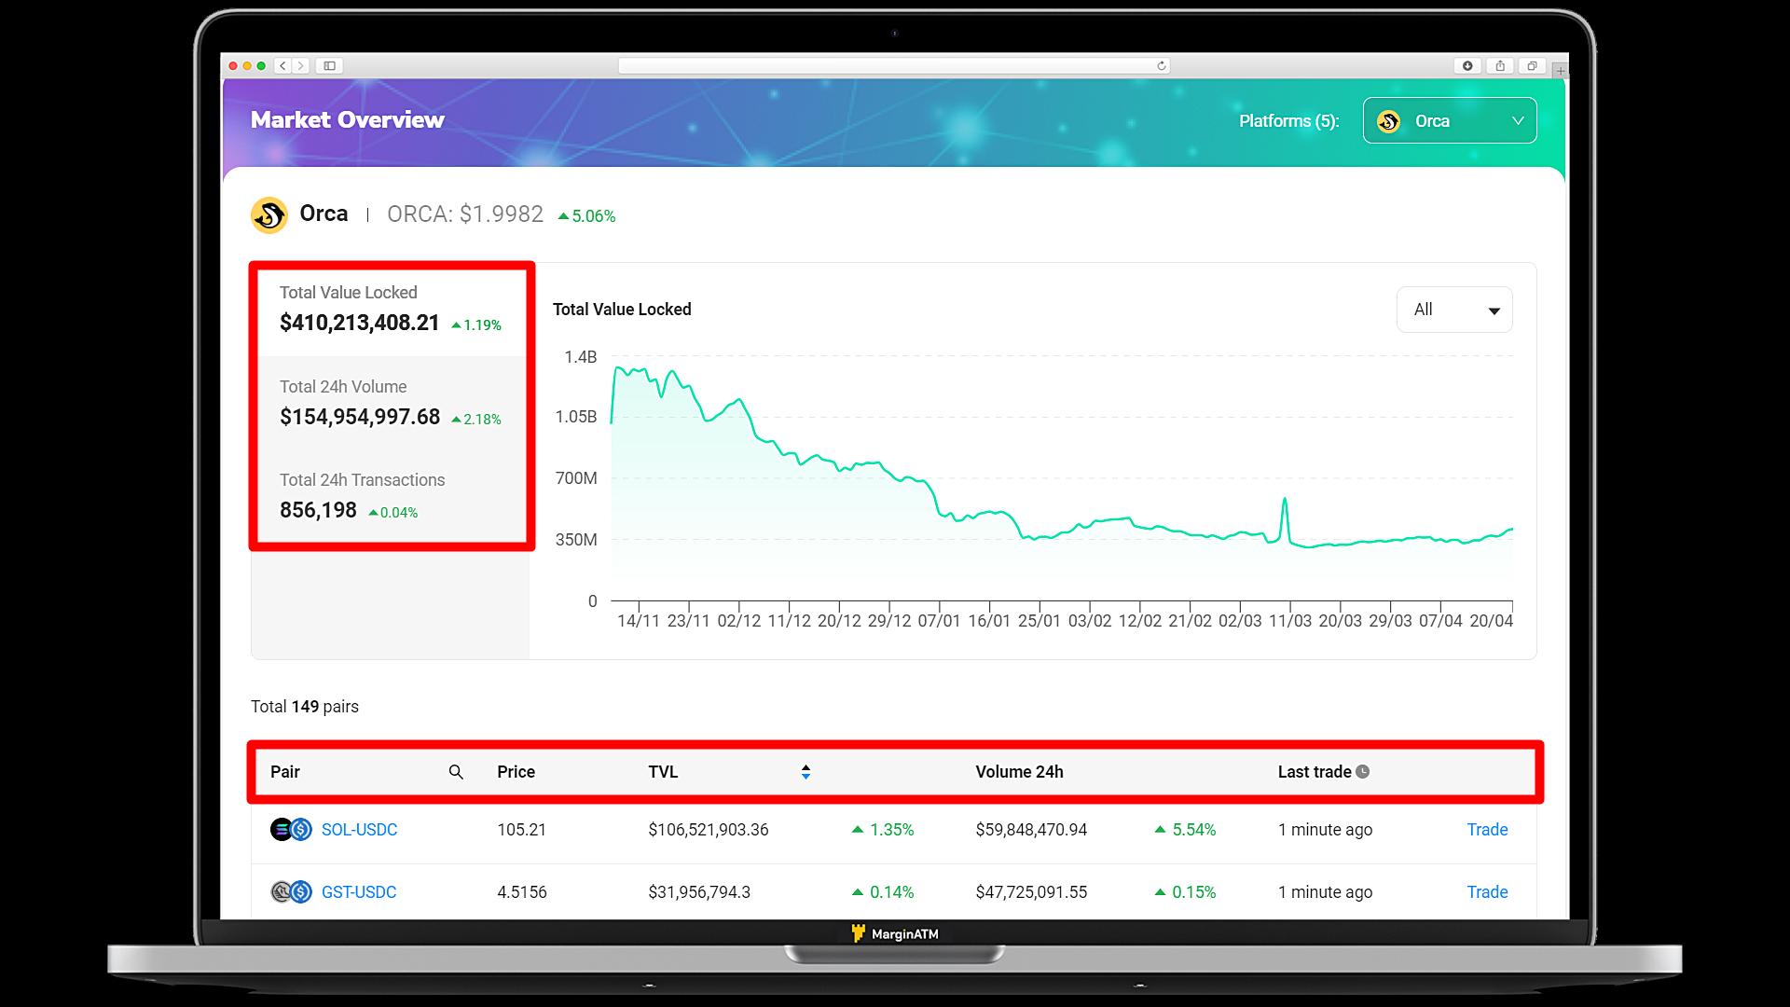The width and height of the screenshot is (1790, 1007).
Task: Click SOL-USDC 5.54% volume change
Action: tap(1185, 830)
